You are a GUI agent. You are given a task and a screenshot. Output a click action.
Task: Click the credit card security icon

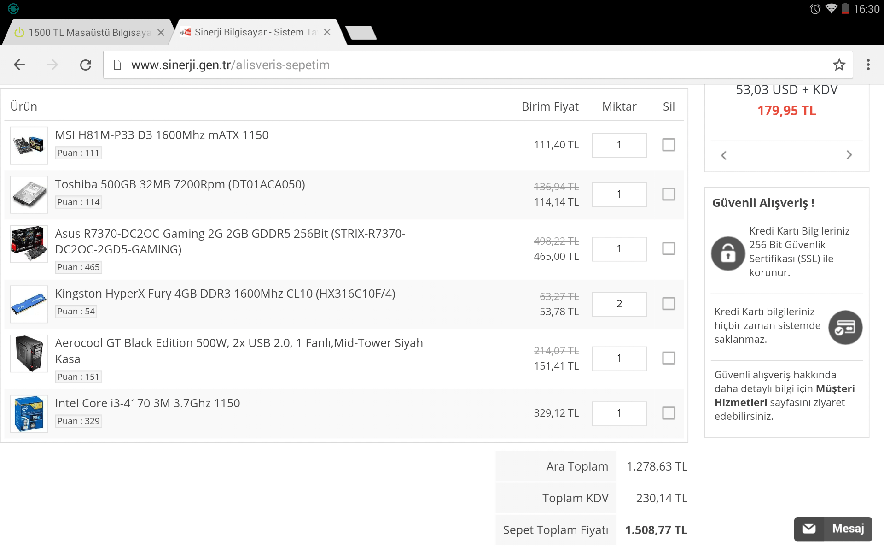pos(845,328)
